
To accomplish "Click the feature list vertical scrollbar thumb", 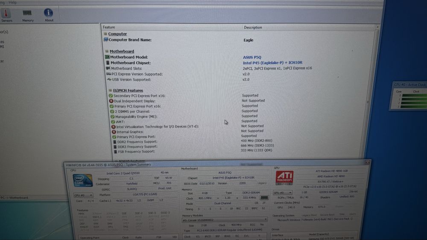I will click(368, 102).
